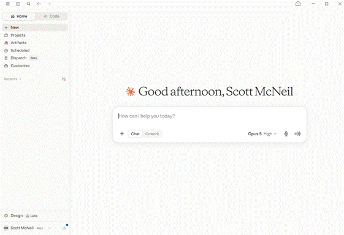Click the Projects folder icon

pyautogui.click(x=6, y=35)
